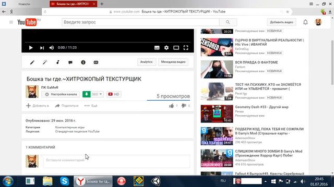Open Настройки канала button

[61, 94]
